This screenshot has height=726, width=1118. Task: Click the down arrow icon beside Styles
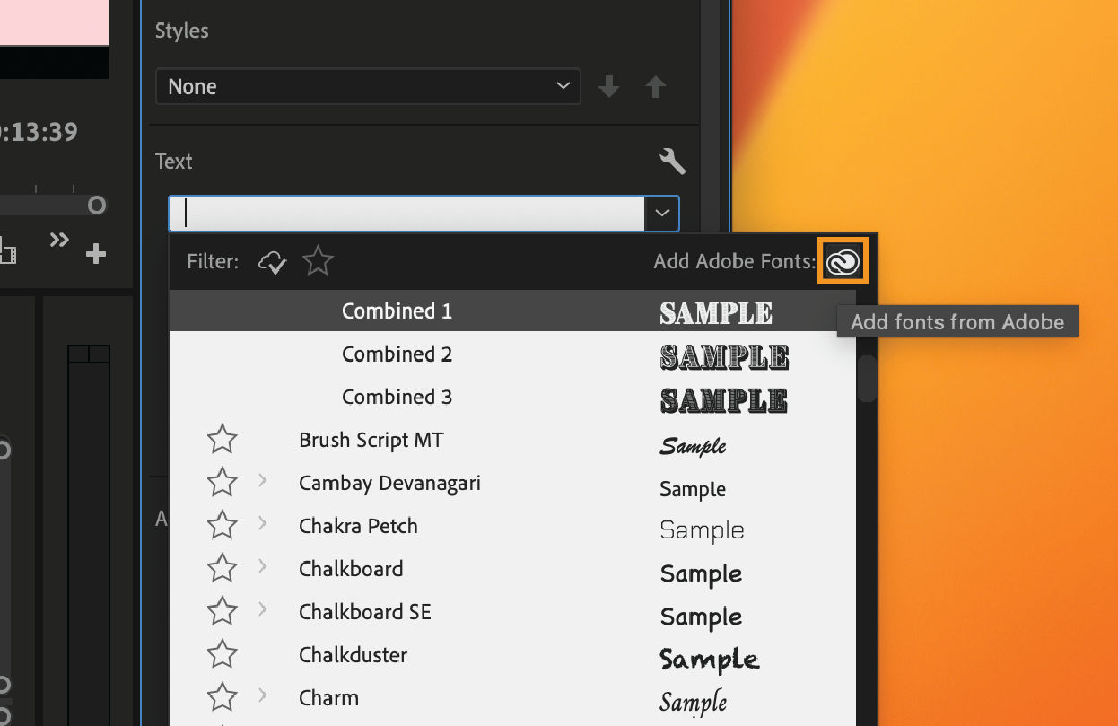pos(608,86)
